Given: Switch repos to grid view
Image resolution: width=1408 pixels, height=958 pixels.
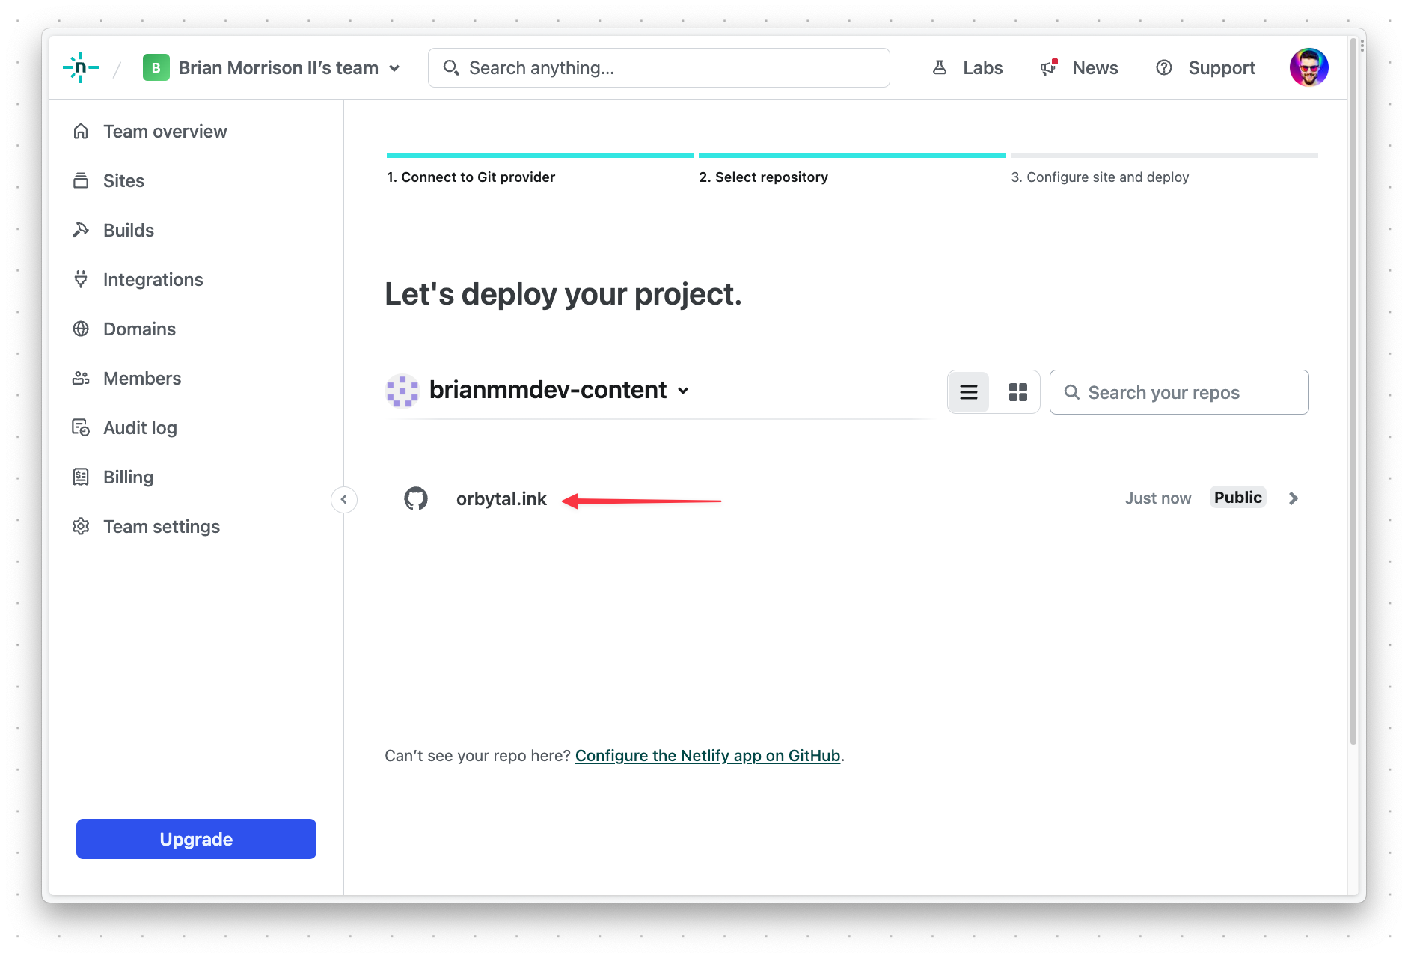Looking at the screenshot, I should click(1017, 392).
